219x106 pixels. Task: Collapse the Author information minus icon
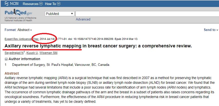click(6, 59)
